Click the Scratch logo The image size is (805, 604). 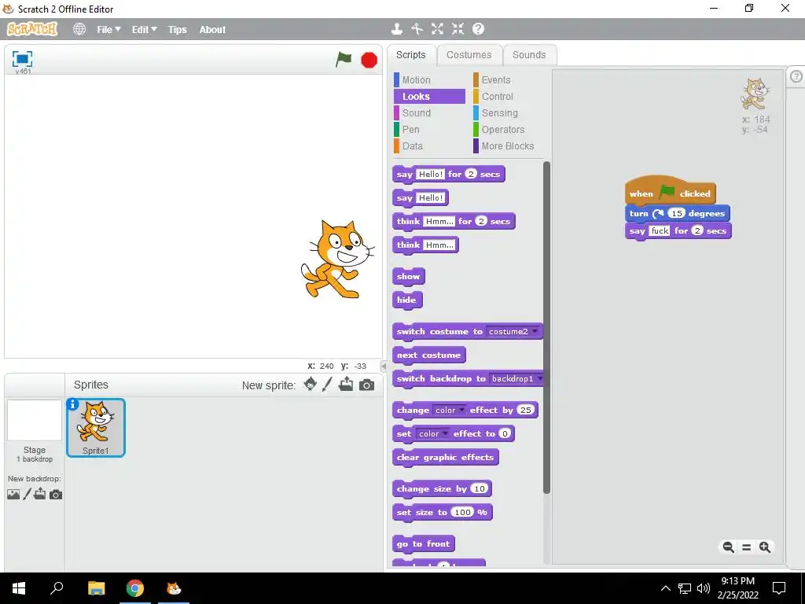point(31,29)
